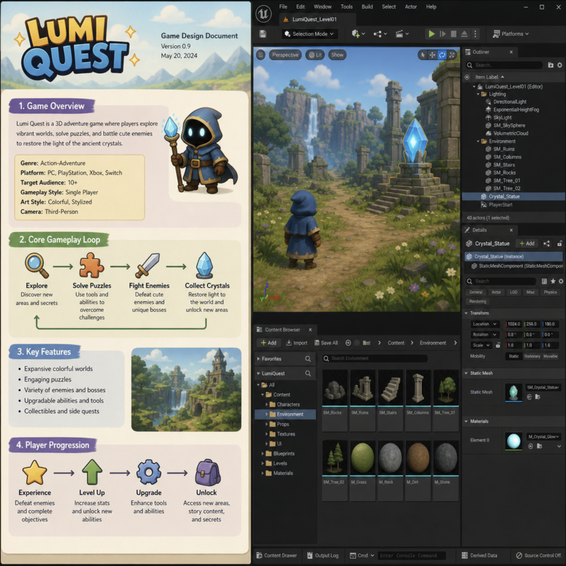Open property matrix grid icon in Details
The height and width of the screenshot is (566, 566).
point(544,281)
